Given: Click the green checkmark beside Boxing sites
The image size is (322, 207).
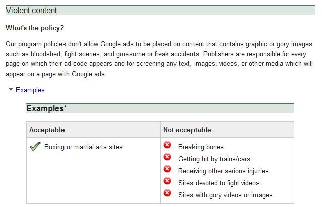Looking at the screenshot, I should click(35, 147).
